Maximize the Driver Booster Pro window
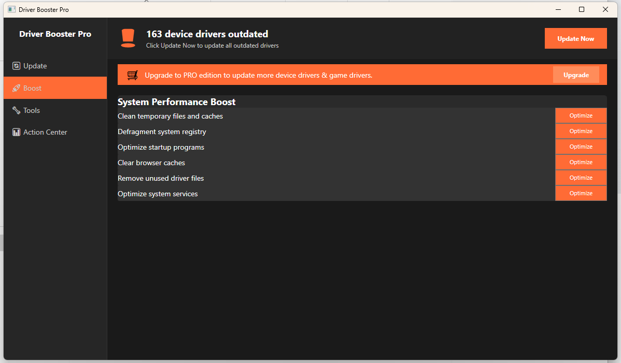This screenshot has width=621, height=363. pos(582,9)
